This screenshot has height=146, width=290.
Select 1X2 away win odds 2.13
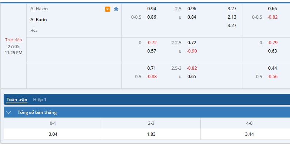[x=232, y=17]
